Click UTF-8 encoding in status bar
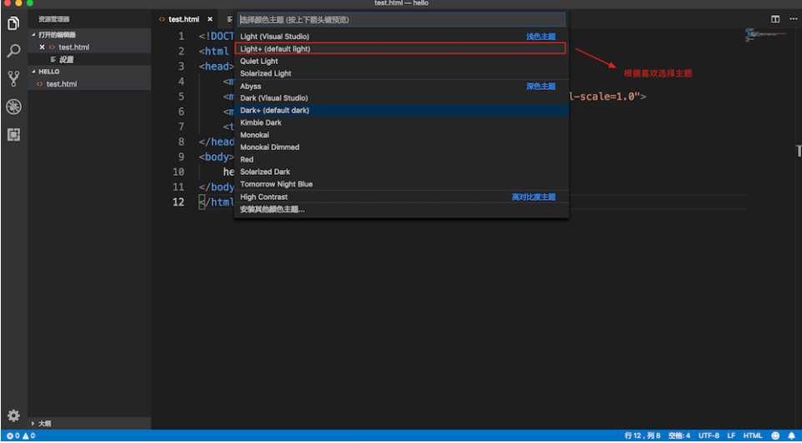802x443 pixels. click(709, 436)
